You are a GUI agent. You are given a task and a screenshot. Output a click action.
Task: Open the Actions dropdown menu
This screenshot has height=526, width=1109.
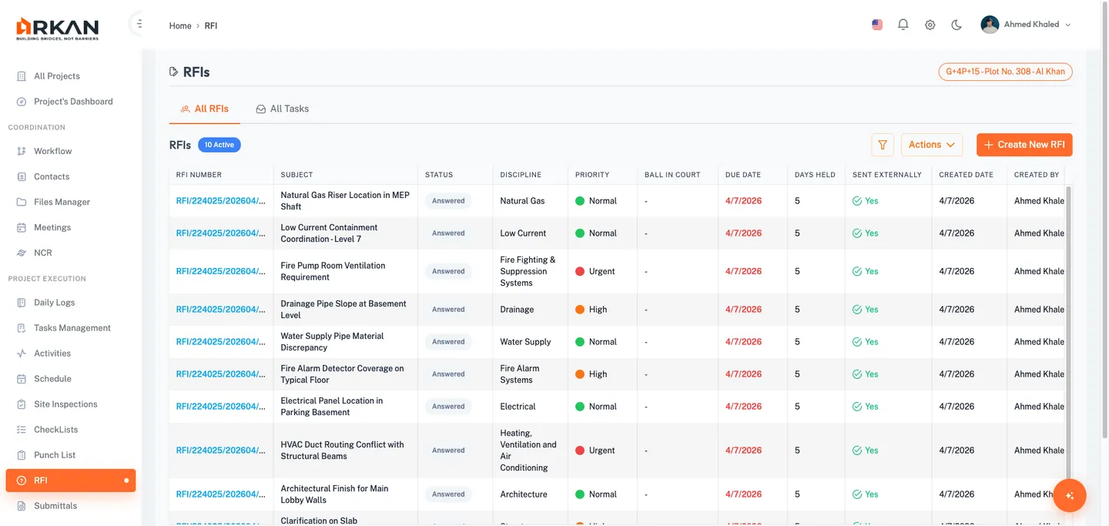(931, 144)
